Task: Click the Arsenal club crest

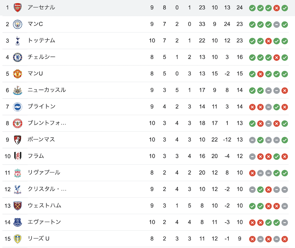Action: pos(17,8)
